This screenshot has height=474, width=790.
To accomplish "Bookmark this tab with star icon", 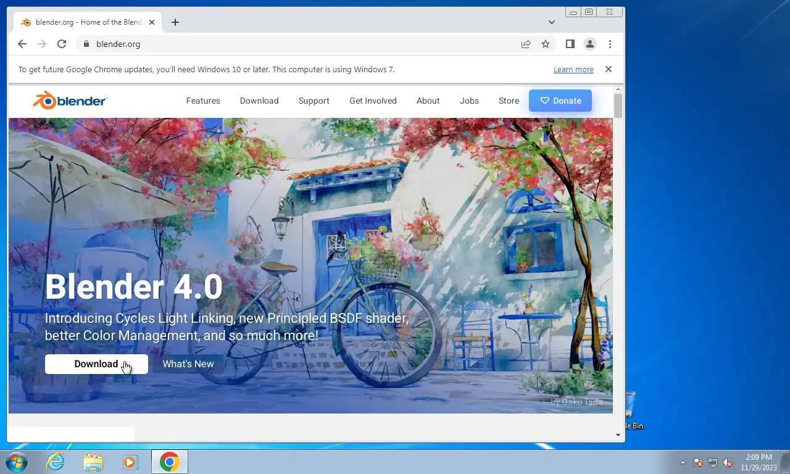I will pos(546,44).
